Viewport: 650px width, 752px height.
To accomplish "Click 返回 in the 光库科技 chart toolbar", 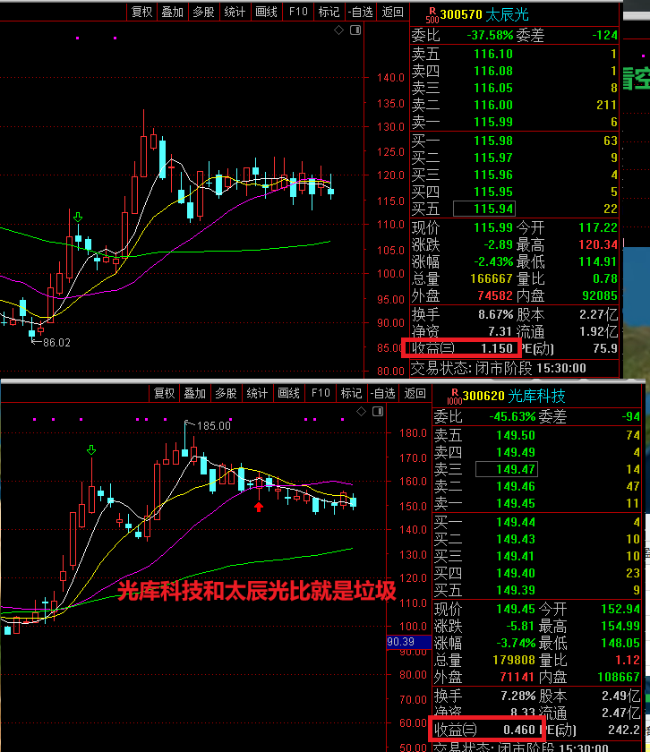I will coord(415,393).
